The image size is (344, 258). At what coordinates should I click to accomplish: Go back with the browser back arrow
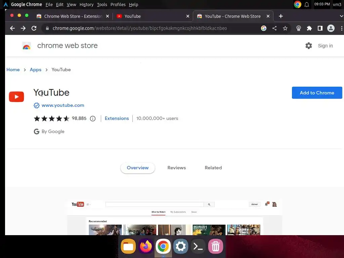(x=12, y=28)
